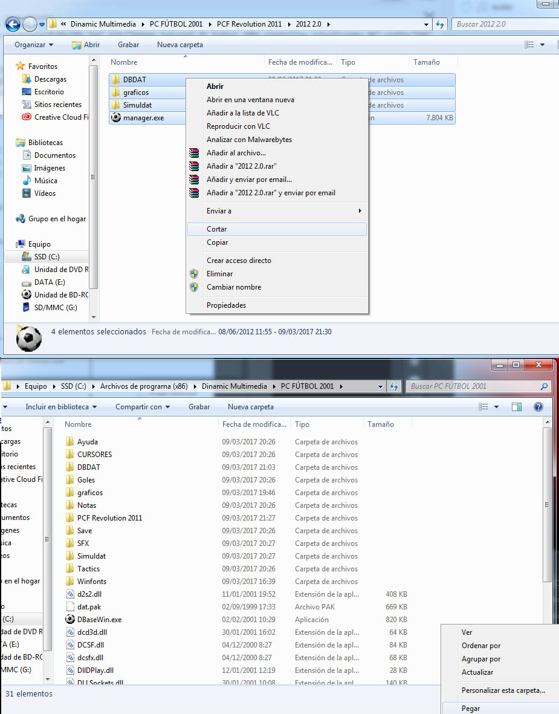Choose Cortar from context menu
Image resolution: width=559 pixels, height=714 pixels.
tap(277, 229)
